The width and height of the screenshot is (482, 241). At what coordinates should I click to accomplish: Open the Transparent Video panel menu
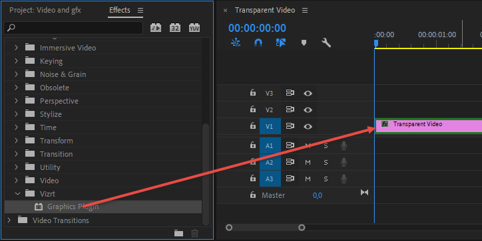point(305,11)
